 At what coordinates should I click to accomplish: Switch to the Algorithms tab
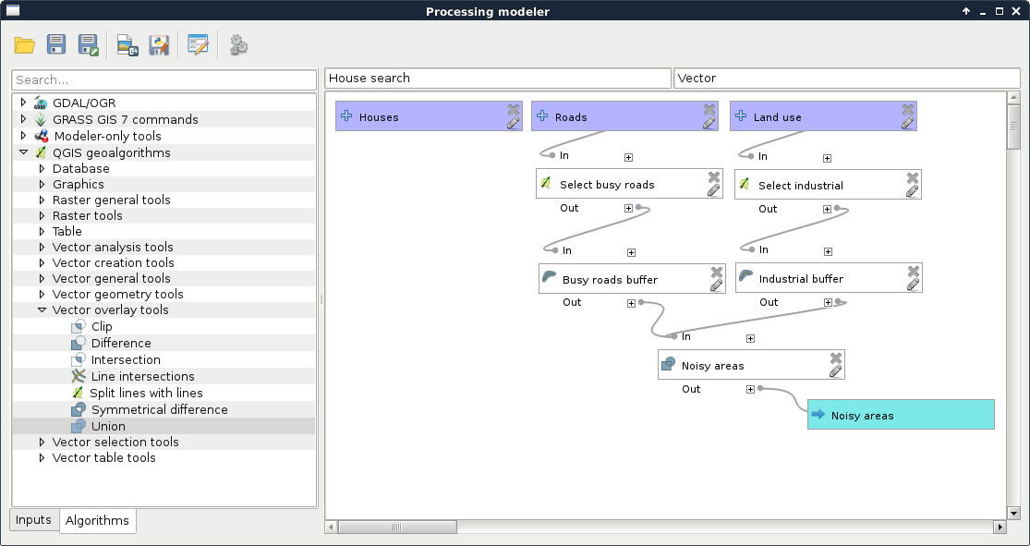click(97, 520)
